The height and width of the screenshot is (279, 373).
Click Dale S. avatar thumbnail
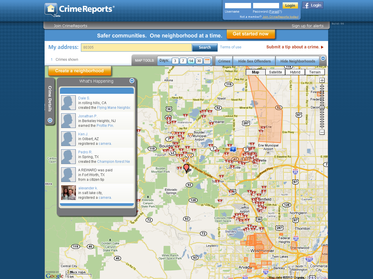pos(69,103)
